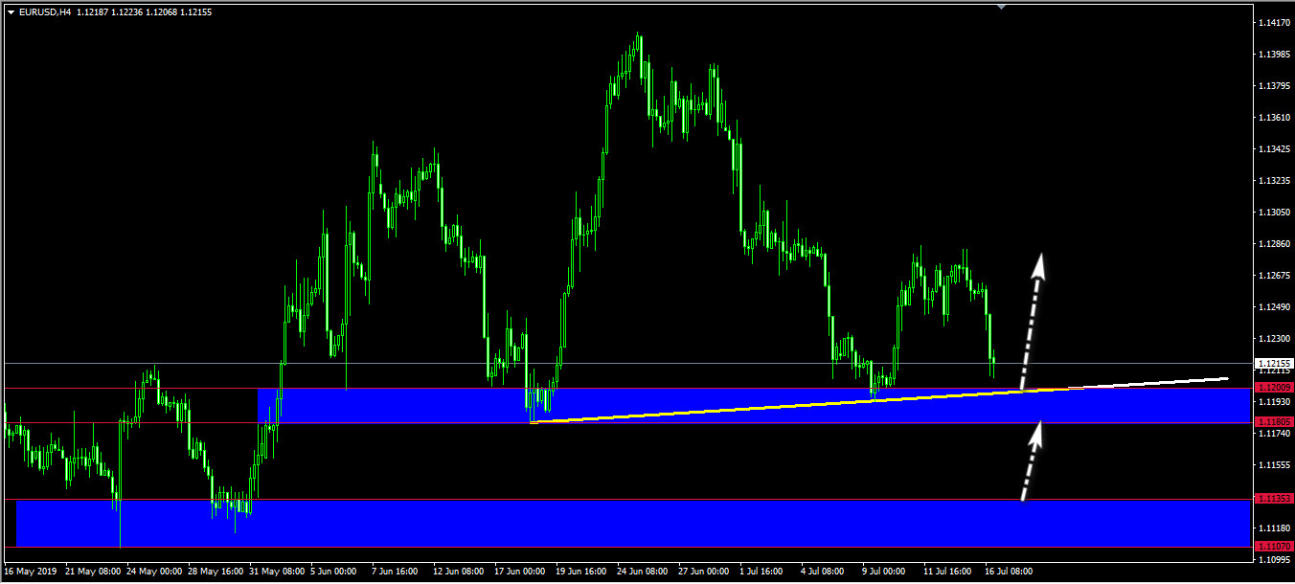
Task: Click the 27 Jun 00:00 time label
Action: pyautogui.click(x=704, y=572)
